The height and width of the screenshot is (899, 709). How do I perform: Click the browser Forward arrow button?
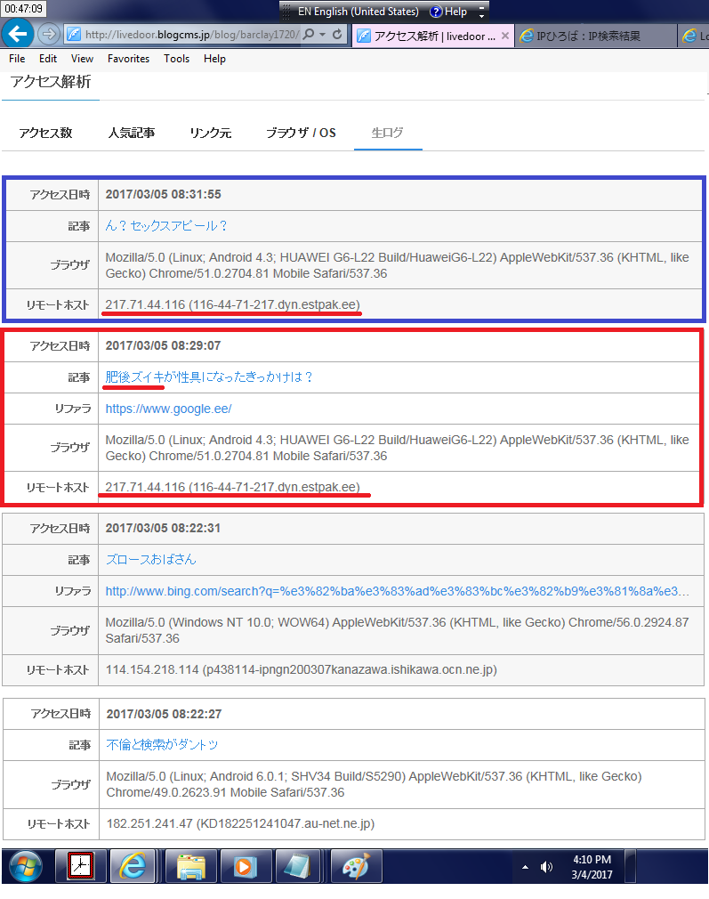tap(49, 35)
